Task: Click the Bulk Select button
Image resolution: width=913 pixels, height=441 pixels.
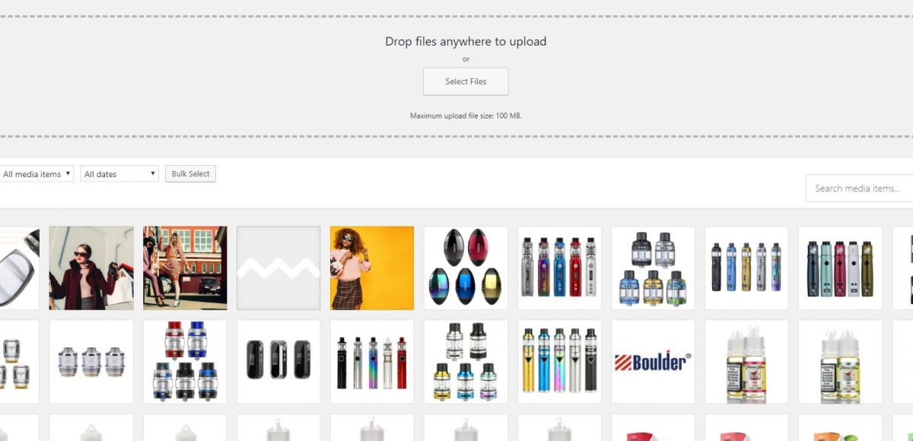Action: [190, 174]
